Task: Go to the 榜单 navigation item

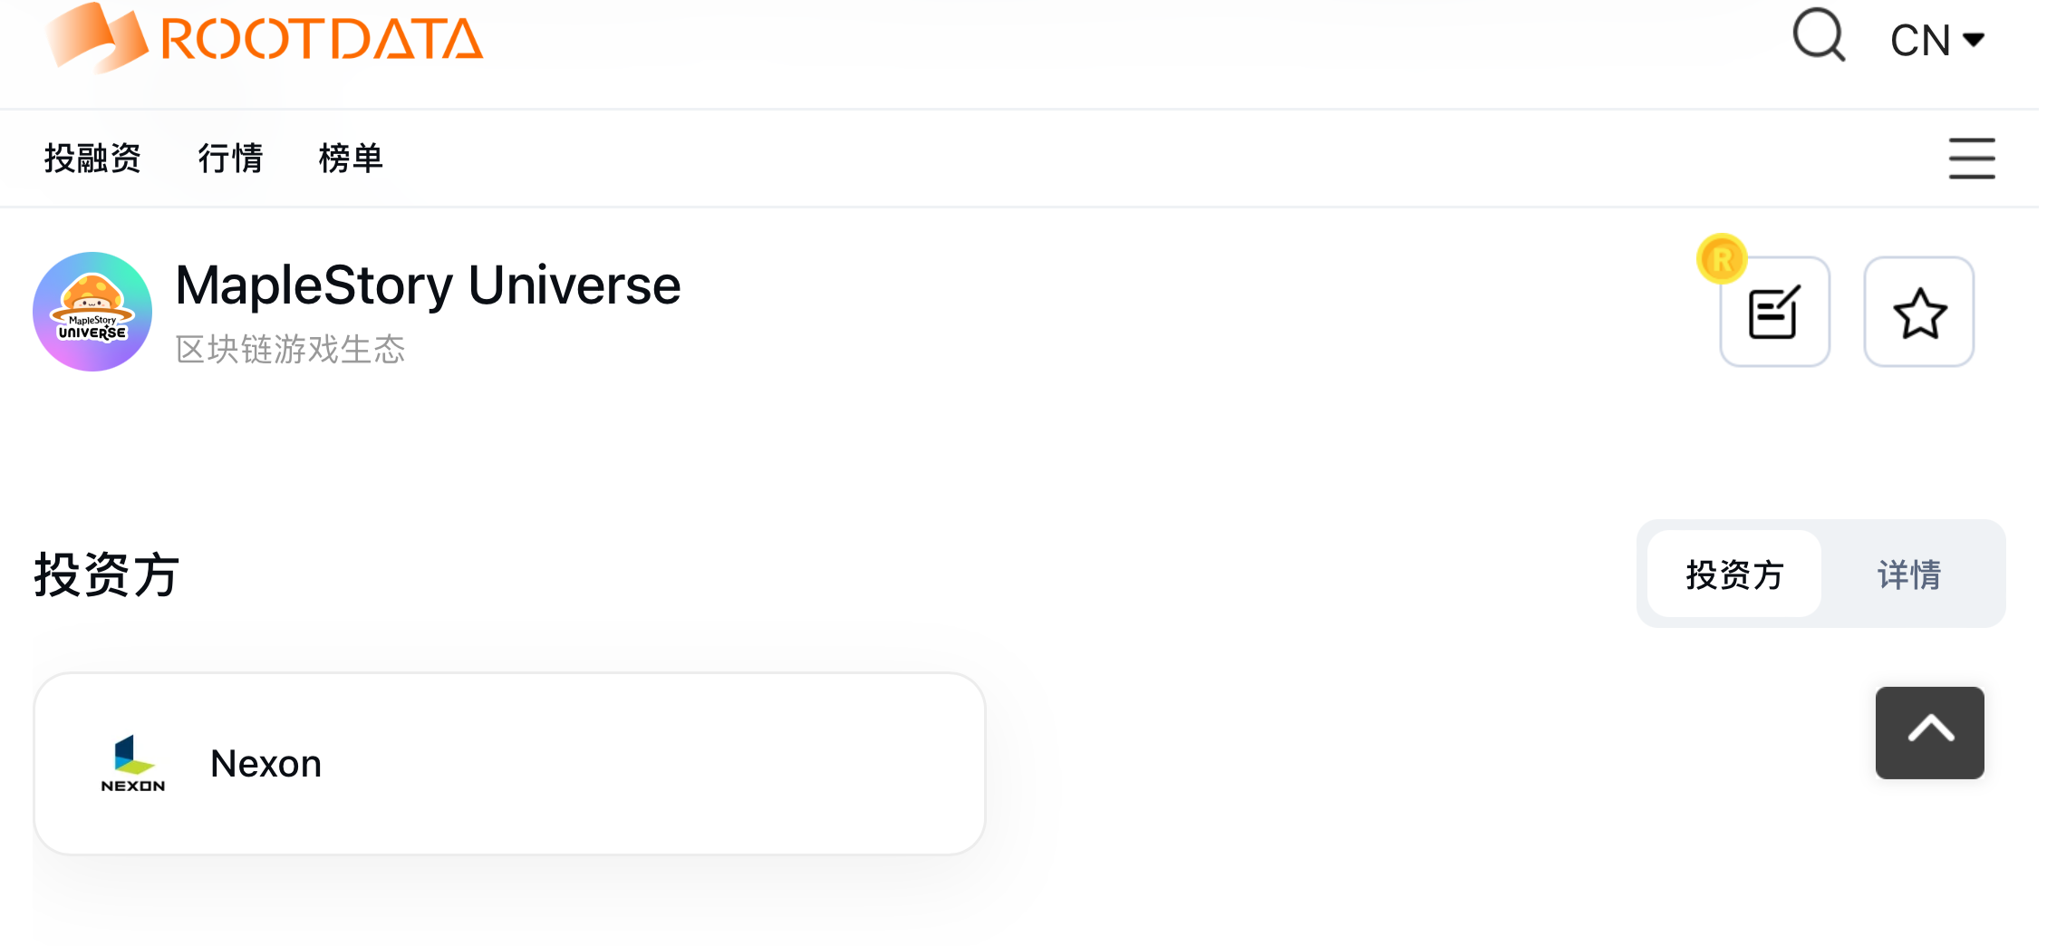Action: tap(351, 159)
